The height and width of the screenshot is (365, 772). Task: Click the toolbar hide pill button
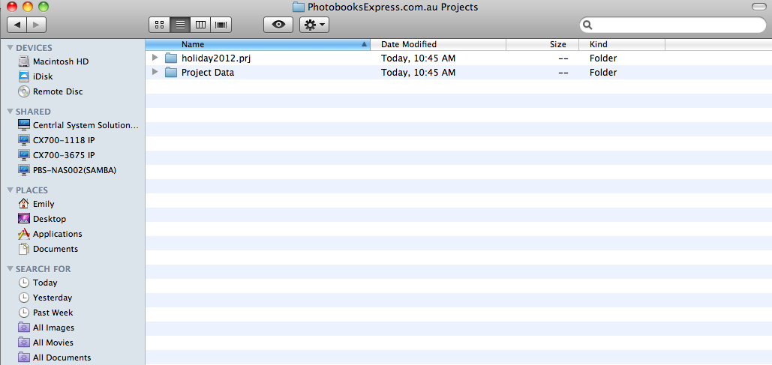758,7
